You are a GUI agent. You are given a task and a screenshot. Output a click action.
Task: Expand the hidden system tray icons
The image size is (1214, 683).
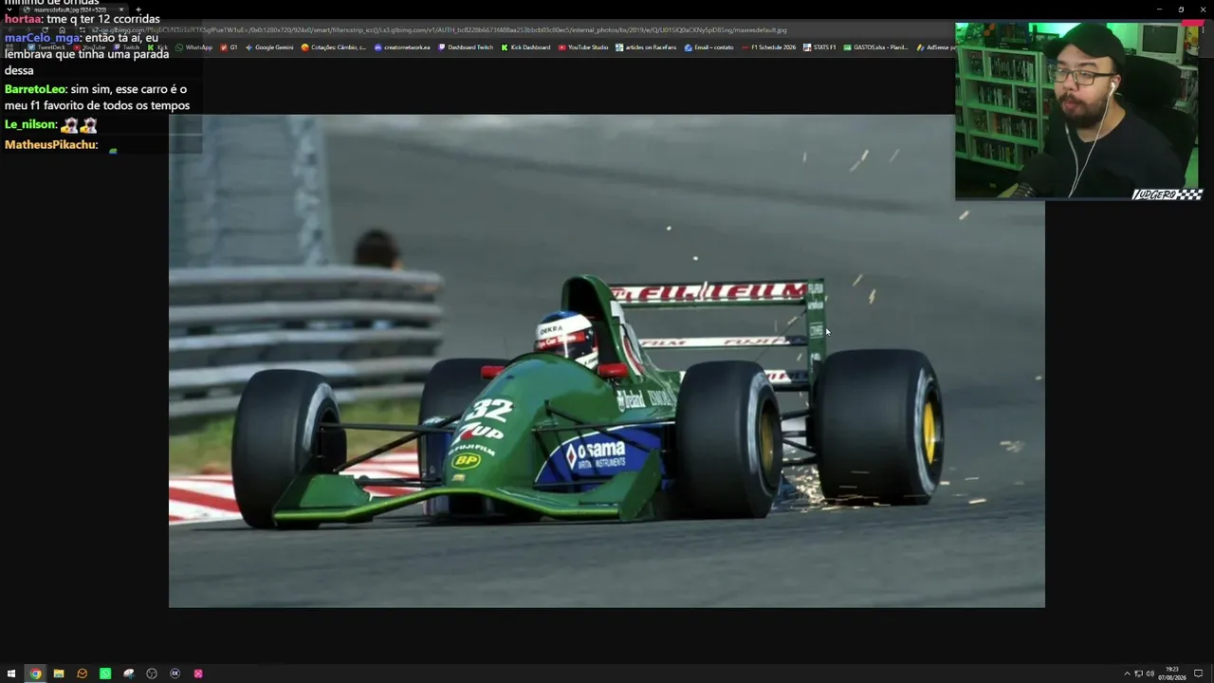[x=1127, y=674]
